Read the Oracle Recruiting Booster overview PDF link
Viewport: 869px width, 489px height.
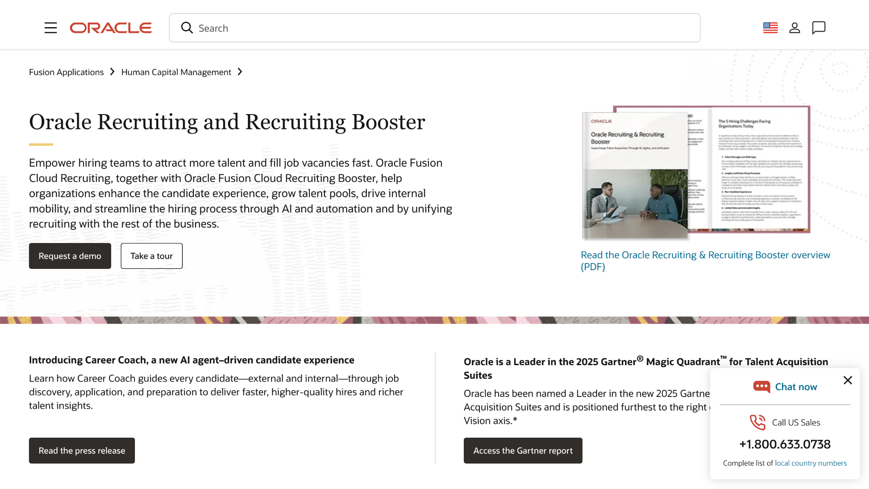[705, 261]
